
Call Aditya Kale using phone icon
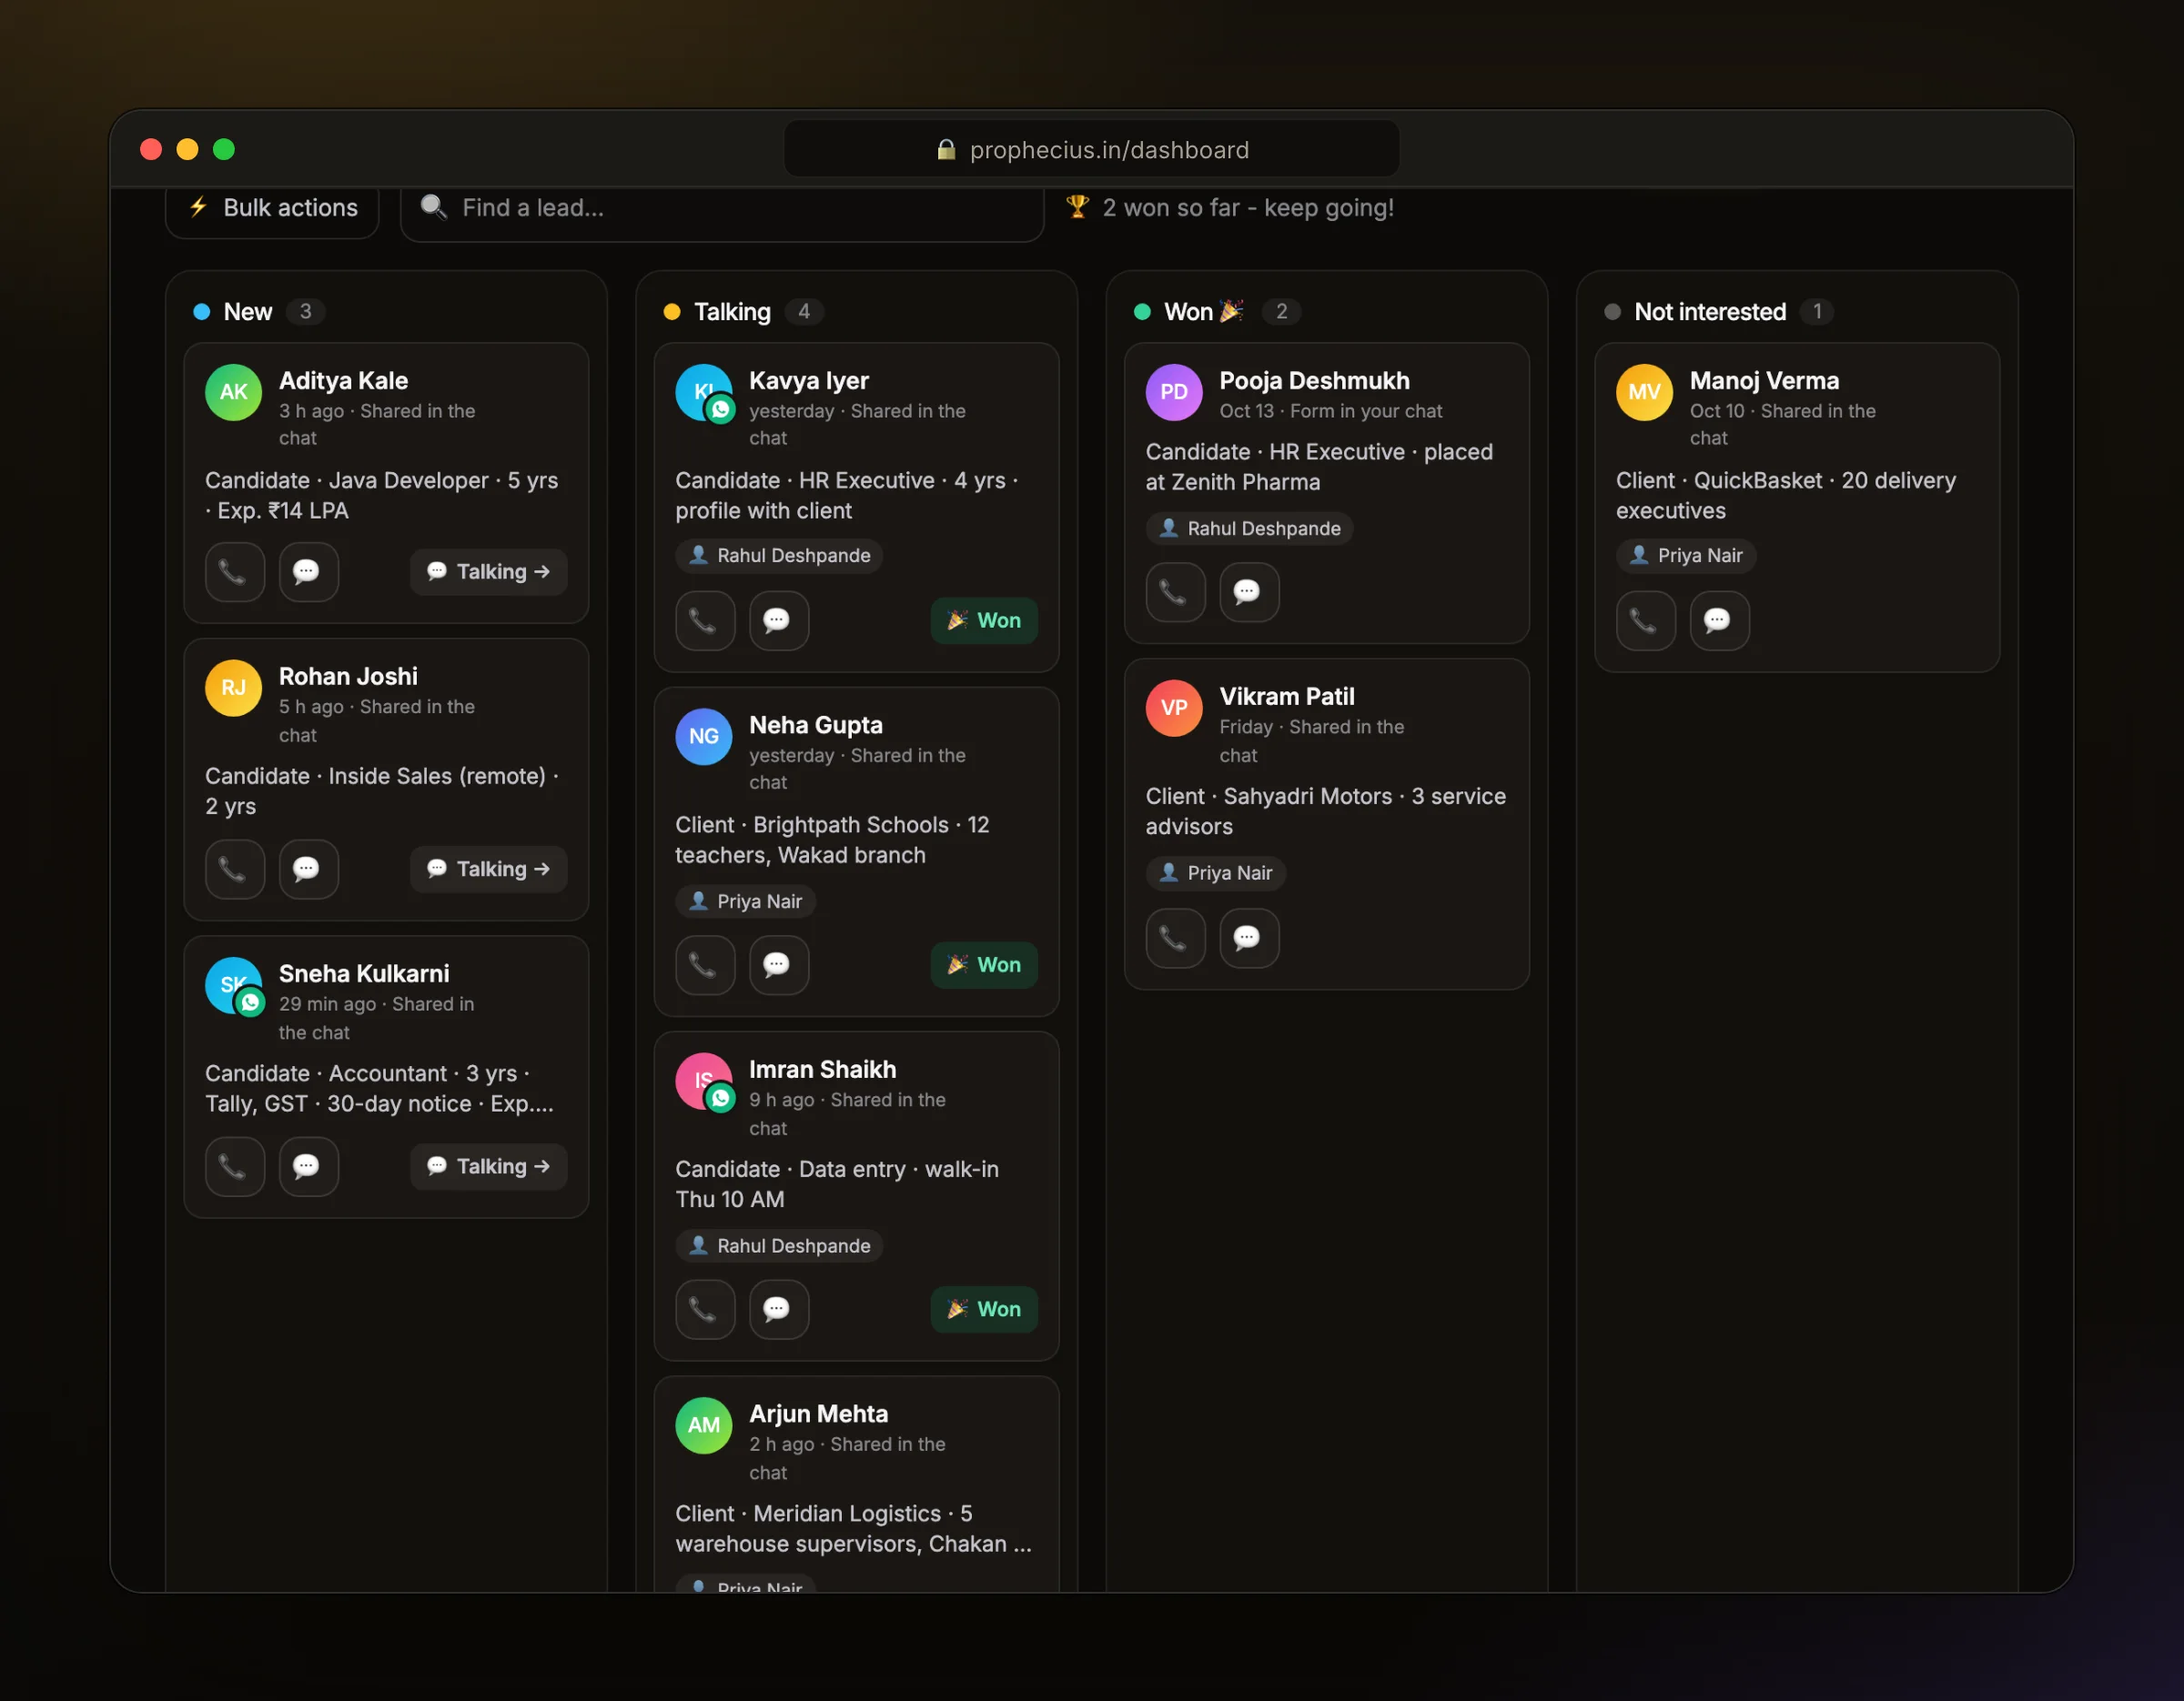tap(234, 571)
